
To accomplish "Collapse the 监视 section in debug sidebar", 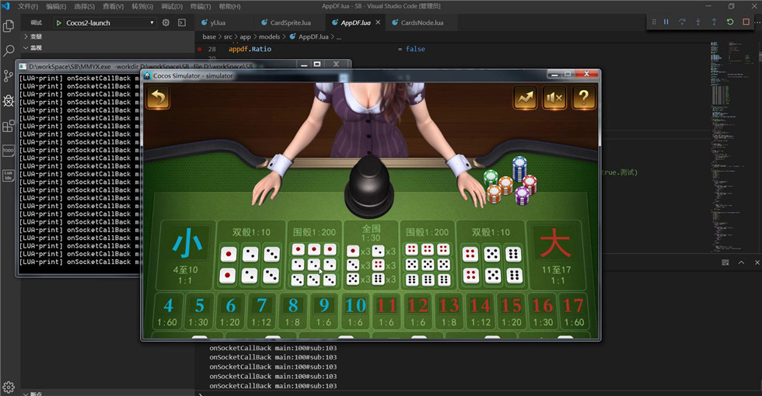I will (36, 47).
